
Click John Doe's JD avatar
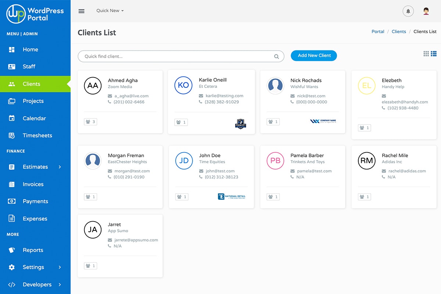(184, 161)
